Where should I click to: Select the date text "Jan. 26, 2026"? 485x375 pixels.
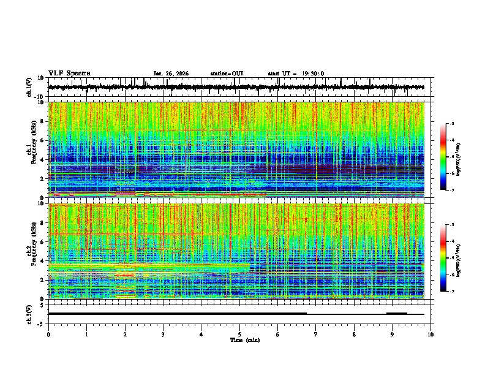click(171, 74)
